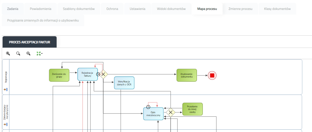312x132 pixels.
Task: Switch to the Powiadomienia tab
Action: [41, 9]
